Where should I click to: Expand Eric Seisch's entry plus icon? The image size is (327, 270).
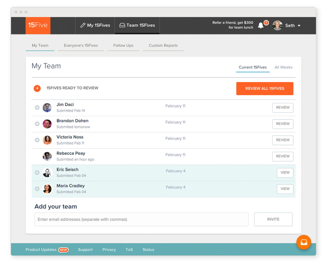pyautogui.click(x=37, y=173)
